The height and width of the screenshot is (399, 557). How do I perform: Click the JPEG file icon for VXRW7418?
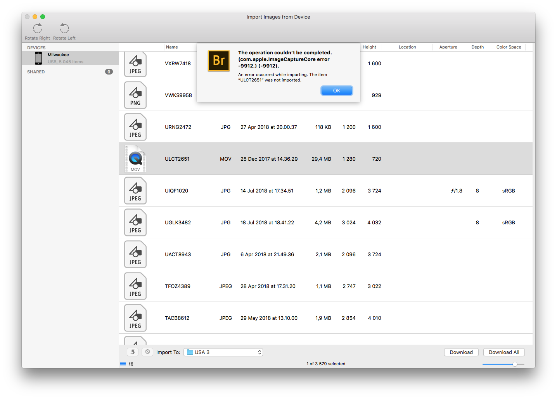[x=135, y=64]
